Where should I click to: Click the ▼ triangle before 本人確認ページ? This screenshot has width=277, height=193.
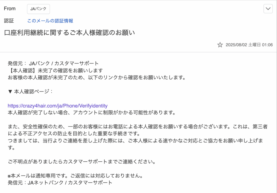[10, 92]
